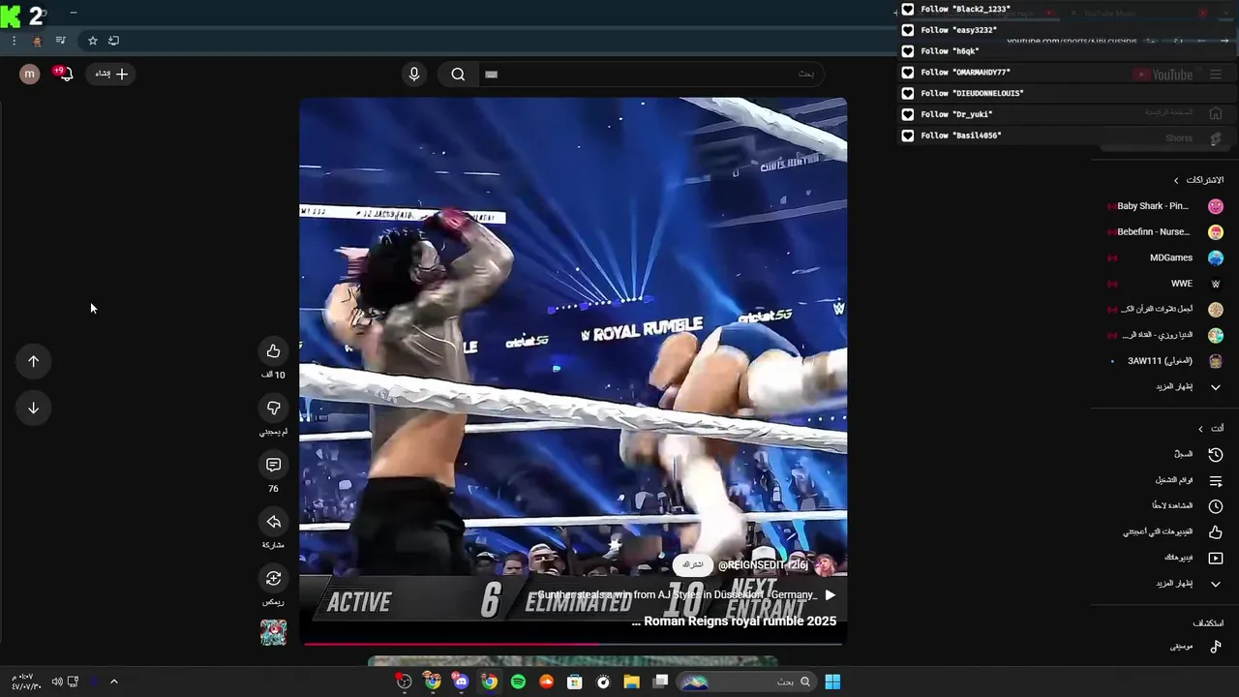This screenshot has height=697, width=1239.
Task: Open Spotify from the taskbar
Action: tap(518, 682)
